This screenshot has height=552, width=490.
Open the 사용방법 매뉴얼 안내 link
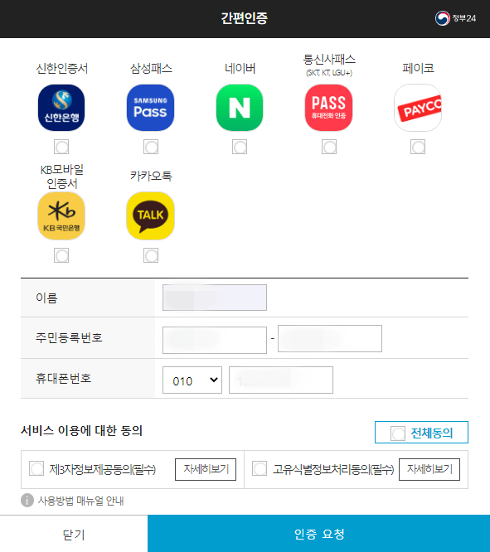[x=80, y=501]
